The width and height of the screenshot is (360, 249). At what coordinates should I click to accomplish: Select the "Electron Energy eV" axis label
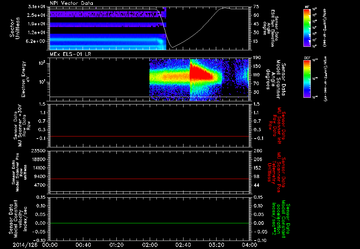coord(25,79)
